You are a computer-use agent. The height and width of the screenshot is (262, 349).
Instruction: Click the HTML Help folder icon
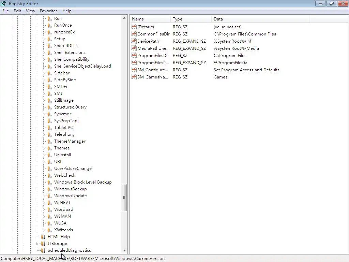[43, 237]
